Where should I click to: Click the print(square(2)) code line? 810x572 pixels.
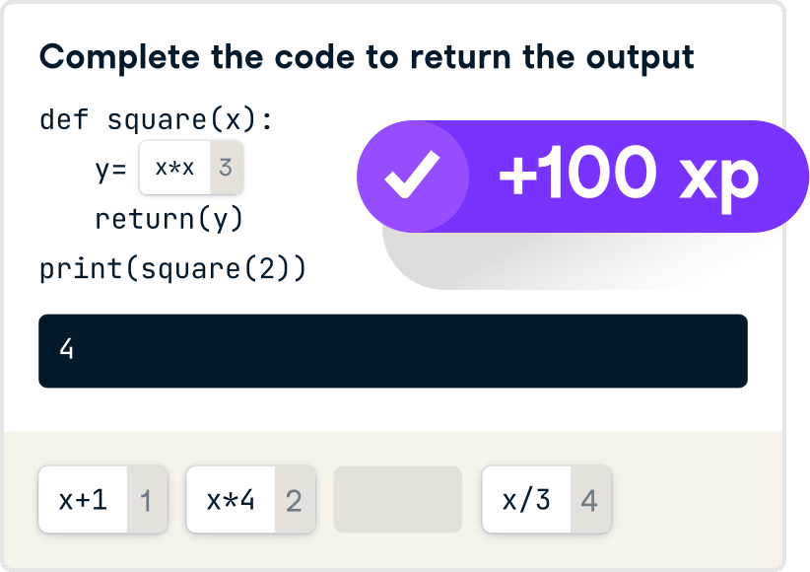tap(173, 269)
